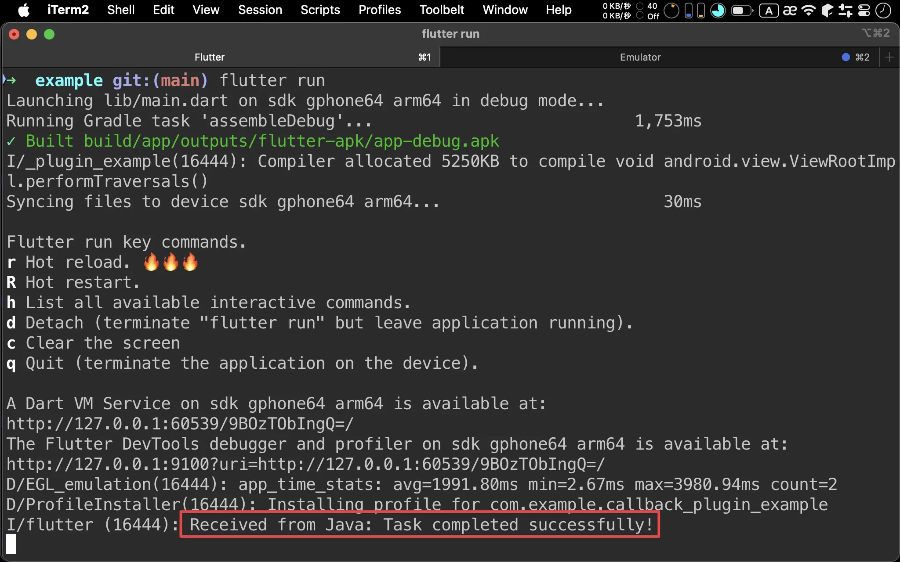
Task: Click 'Received from Java: Task completed successfully!' text
Action: [x=421, y=525]
